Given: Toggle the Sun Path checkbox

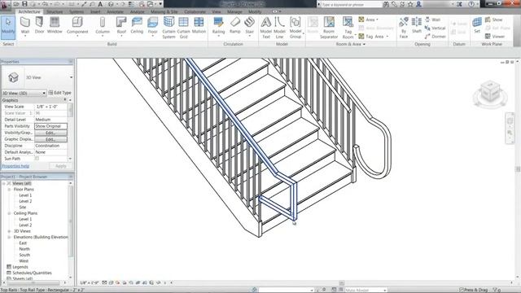Looking at the screenshot, I should pyautogui.click(x=37, y=159).
